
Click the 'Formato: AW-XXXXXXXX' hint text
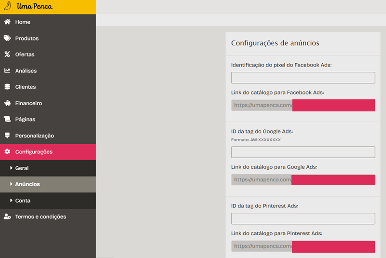(256, 140)
